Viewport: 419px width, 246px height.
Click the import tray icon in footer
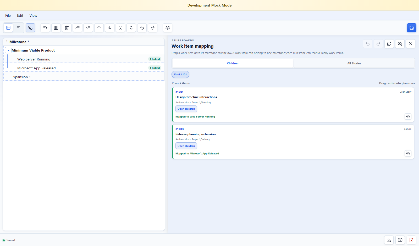point(400,240)
